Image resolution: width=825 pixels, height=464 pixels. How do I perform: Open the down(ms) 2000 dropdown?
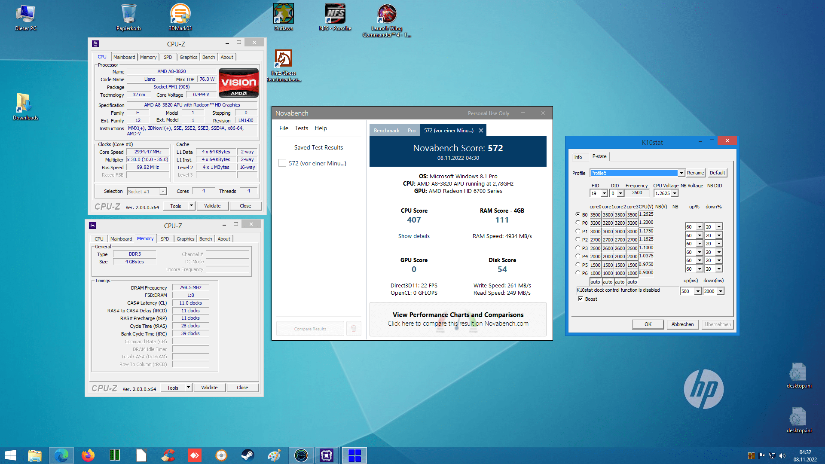pos(721,291)
